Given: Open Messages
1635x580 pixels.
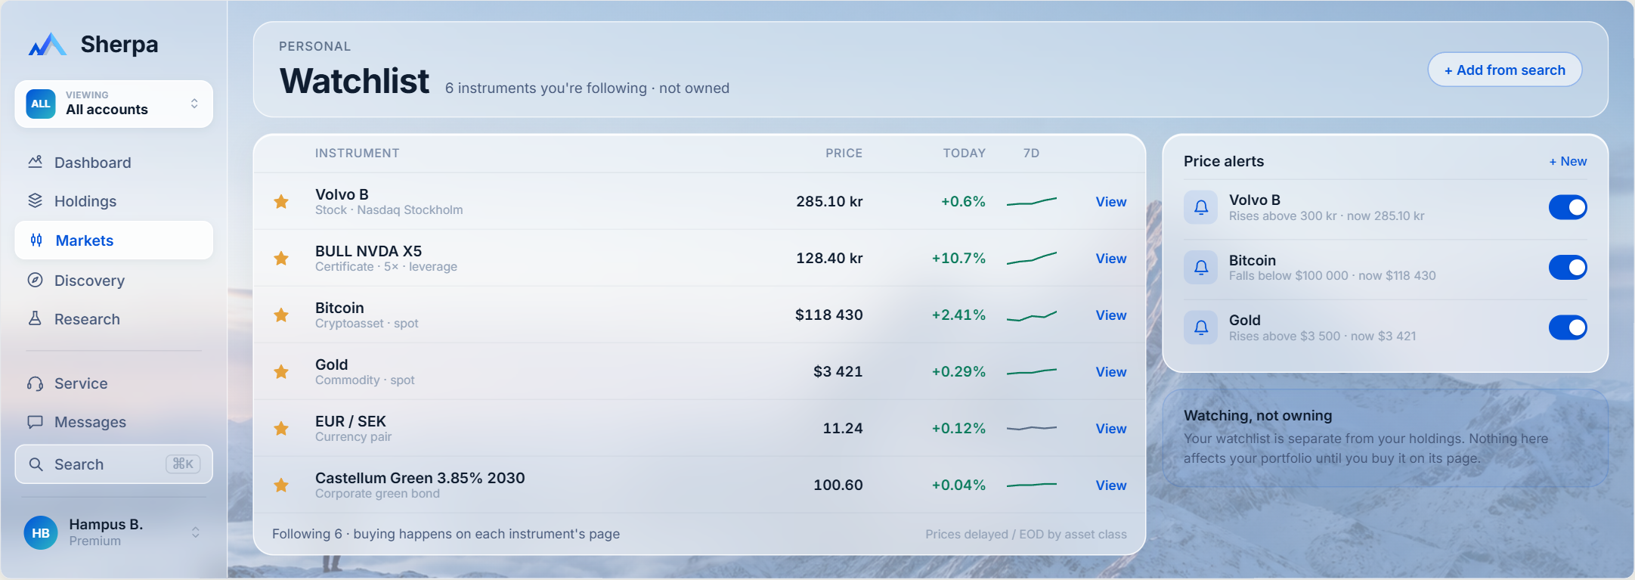Looking at the screenshot, I should pos(113,422).
